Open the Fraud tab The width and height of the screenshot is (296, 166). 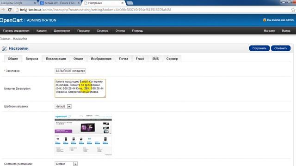coord(140,59)
